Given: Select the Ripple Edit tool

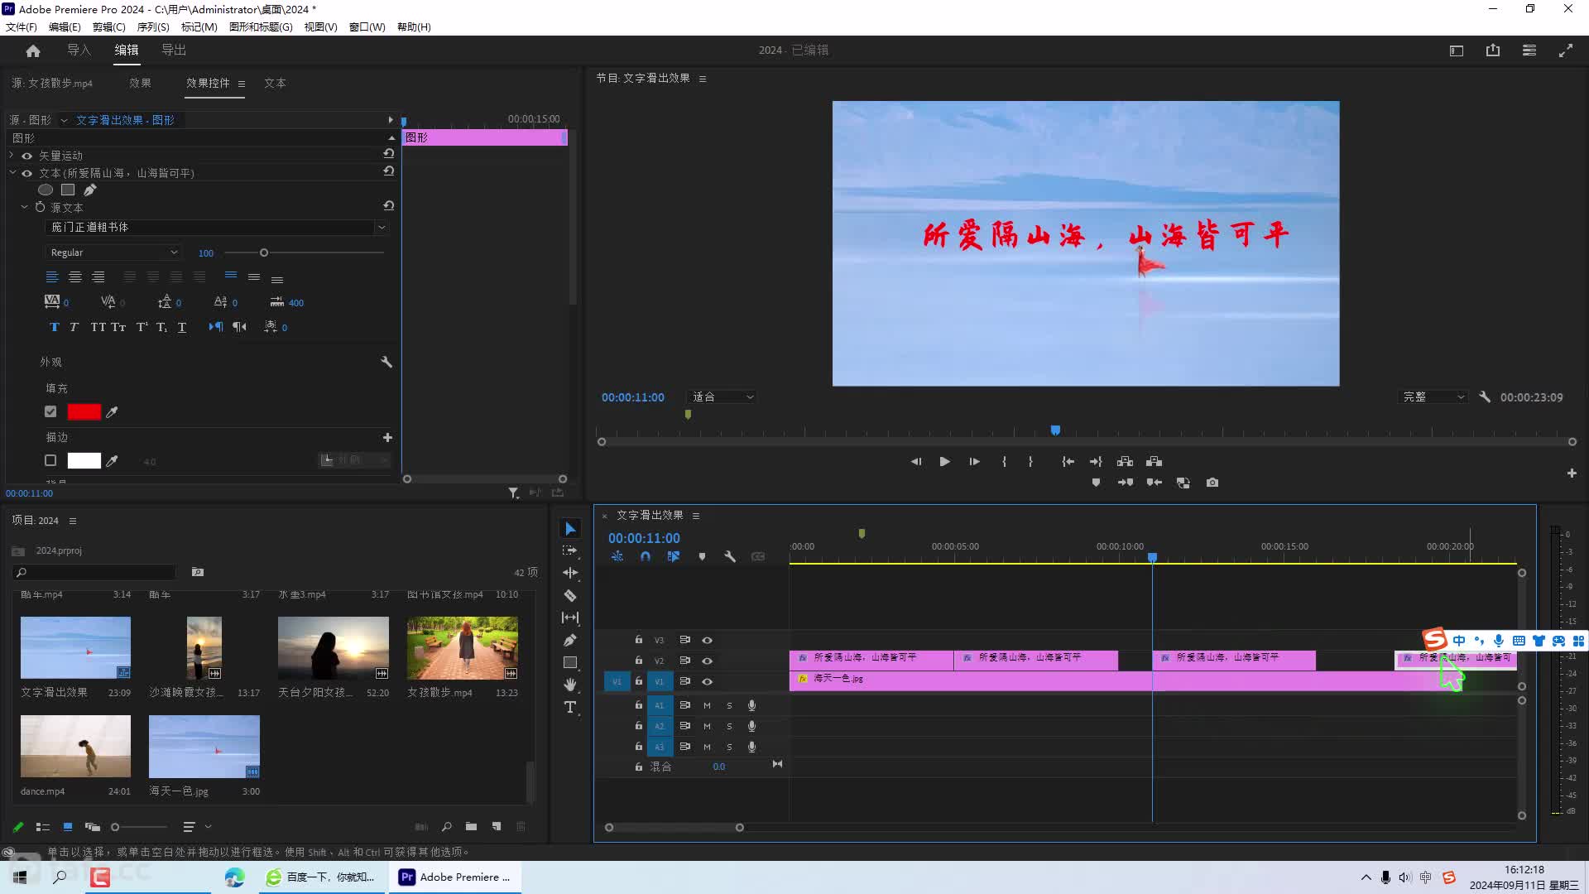Looking at the screenshot, I should [570, 573].
